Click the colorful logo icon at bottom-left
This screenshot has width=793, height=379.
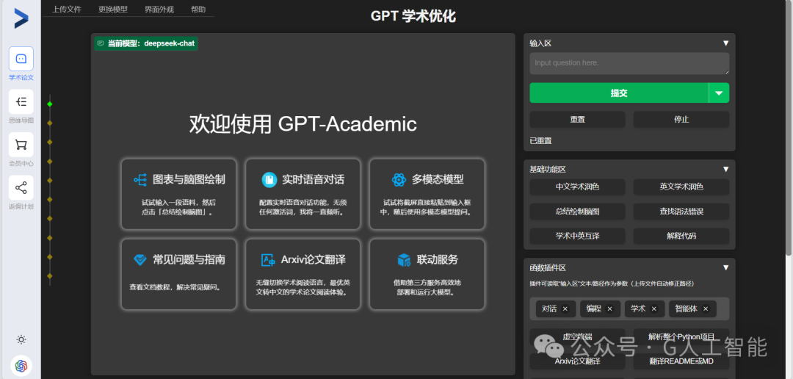[x=21, y=365]
